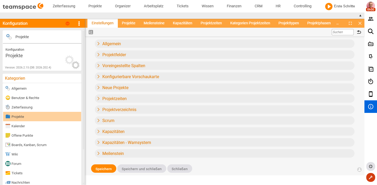The height and width of the screenshot is (185, 377).
Task: Expand the Allgemein settings section
Action: (x=224, y=44)
